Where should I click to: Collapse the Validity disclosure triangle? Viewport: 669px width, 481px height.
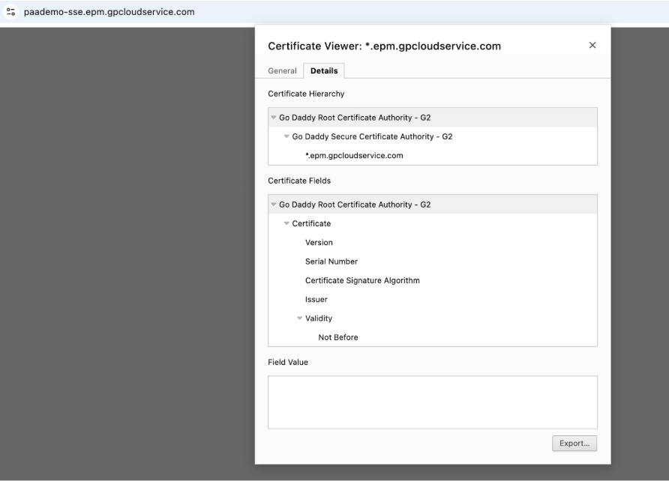click(299, 318)
